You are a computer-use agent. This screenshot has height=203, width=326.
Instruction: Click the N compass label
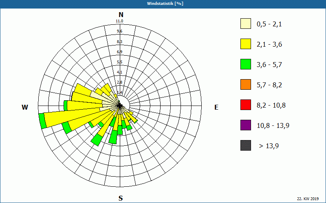click(x=121, y=15)
